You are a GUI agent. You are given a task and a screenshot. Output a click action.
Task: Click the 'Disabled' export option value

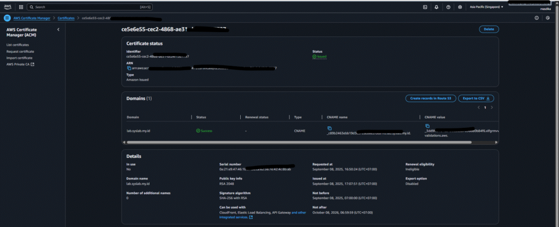412,183
